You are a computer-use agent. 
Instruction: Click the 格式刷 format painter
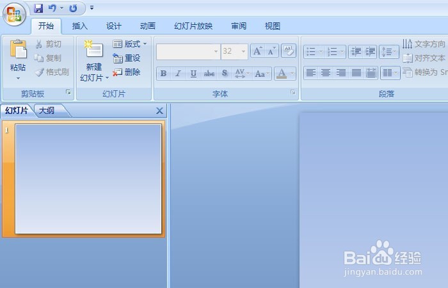pyautogui.click(x=52, y=72)
